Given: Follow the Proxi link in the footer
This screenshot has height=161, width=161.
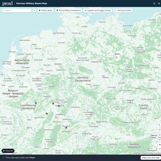Looking at the screenshot, I should pos(32,158).
